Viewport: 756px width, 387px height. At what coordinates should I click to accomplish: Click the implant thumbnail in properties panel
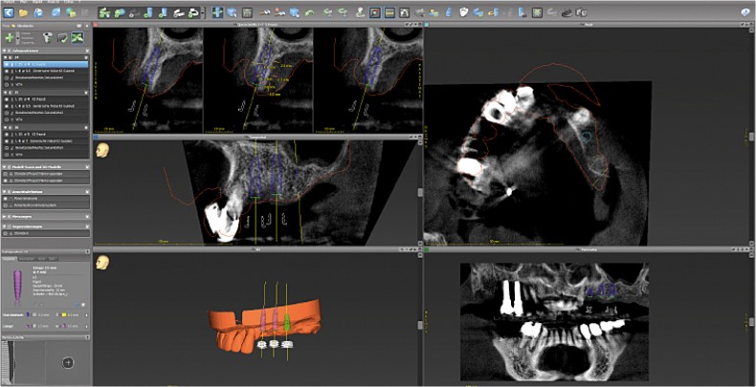pos(17,288)
